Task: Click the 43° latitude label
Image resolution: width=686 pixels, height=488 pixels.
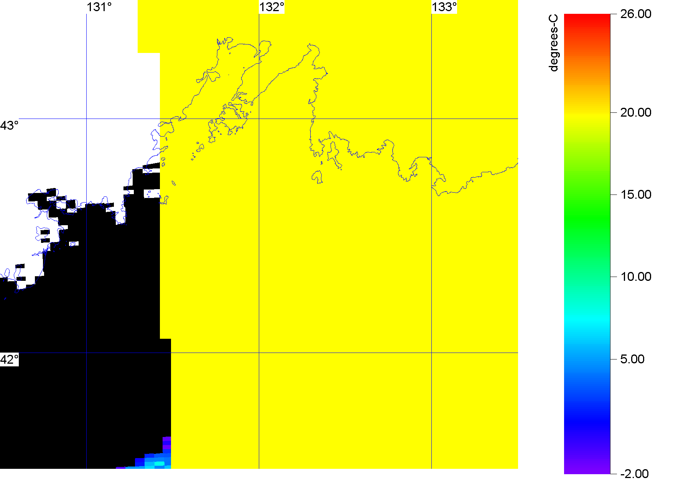Action: (9, 125)
